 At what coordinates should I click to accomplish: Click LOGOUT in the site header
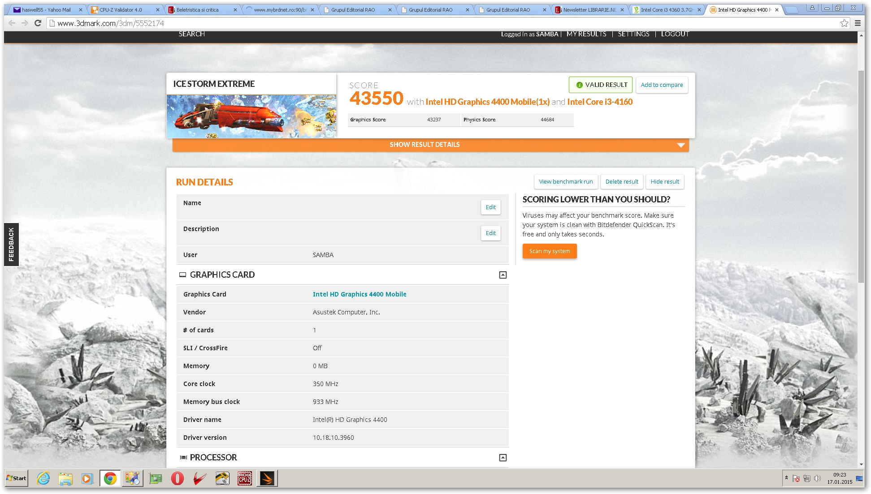[x=675, y=34]
